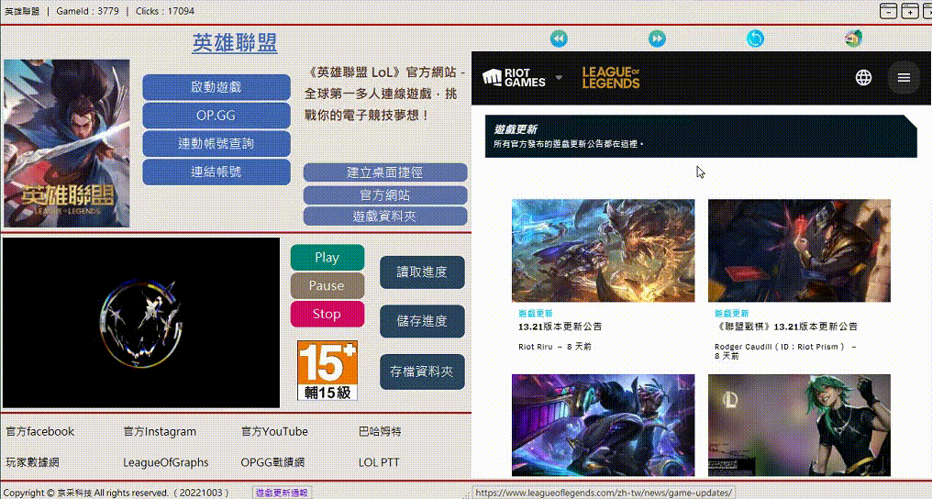Click the 15+ age rating badge

coord(327,370)
